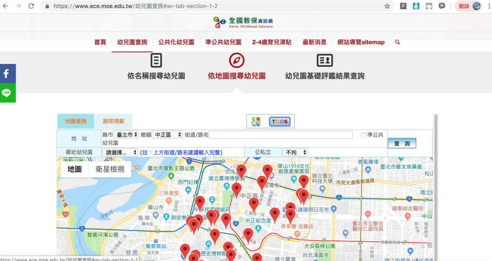The width and height of the screenshot is (492, 261).
Task: Open the 網站導覽sitemap menu item
Action: click(x=361, y=42)
